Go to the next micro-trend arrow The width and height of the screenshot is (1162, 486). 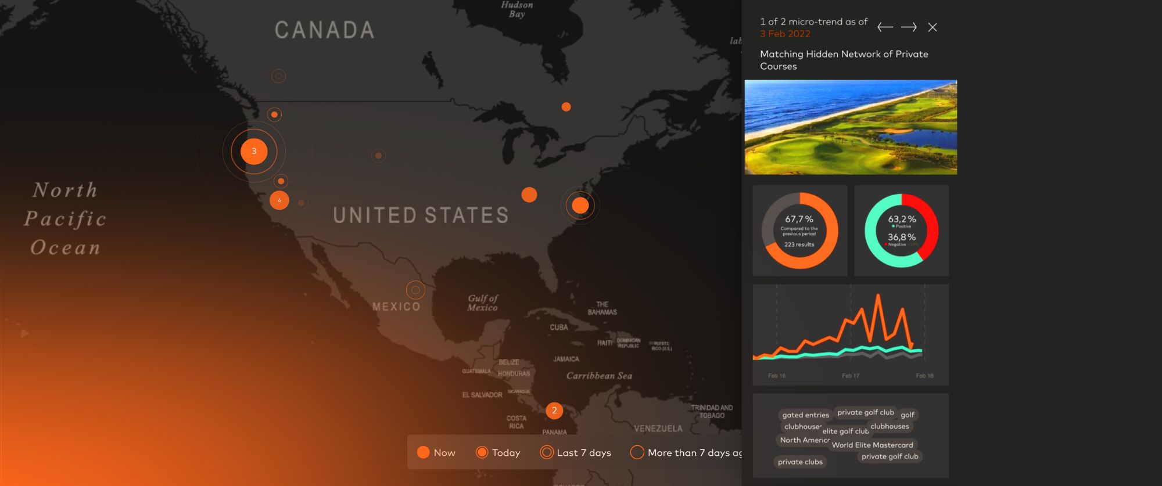pos(909,27)
